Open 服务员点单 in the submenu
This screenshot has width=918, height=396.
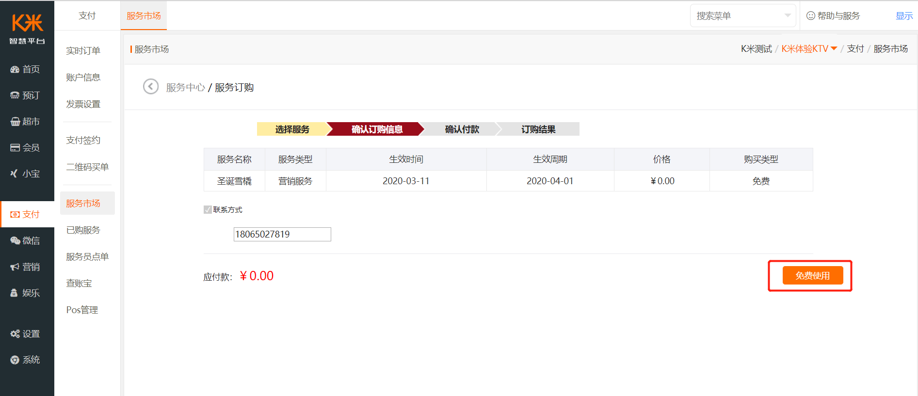tap(87, 257)
